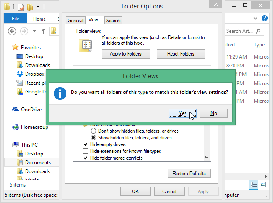Open the Search tab
Screen dimensions: 273x203
pos(113,21)
